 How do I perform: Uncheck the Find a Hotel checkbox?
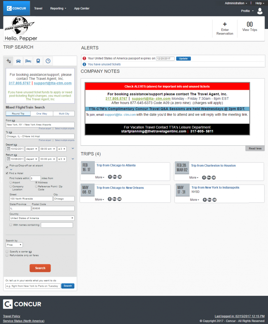pyautogui.click(x=7, y=173)
